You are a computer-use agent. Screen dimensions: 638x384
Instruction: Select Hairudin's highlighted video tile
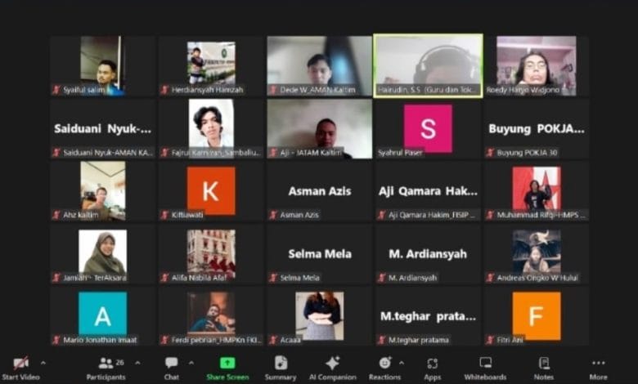tap(428, 66)
